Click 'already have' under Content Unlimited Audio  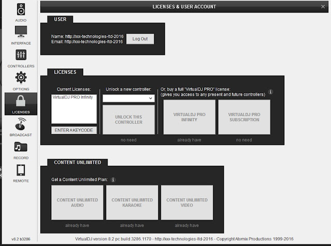tap(77, 225)
